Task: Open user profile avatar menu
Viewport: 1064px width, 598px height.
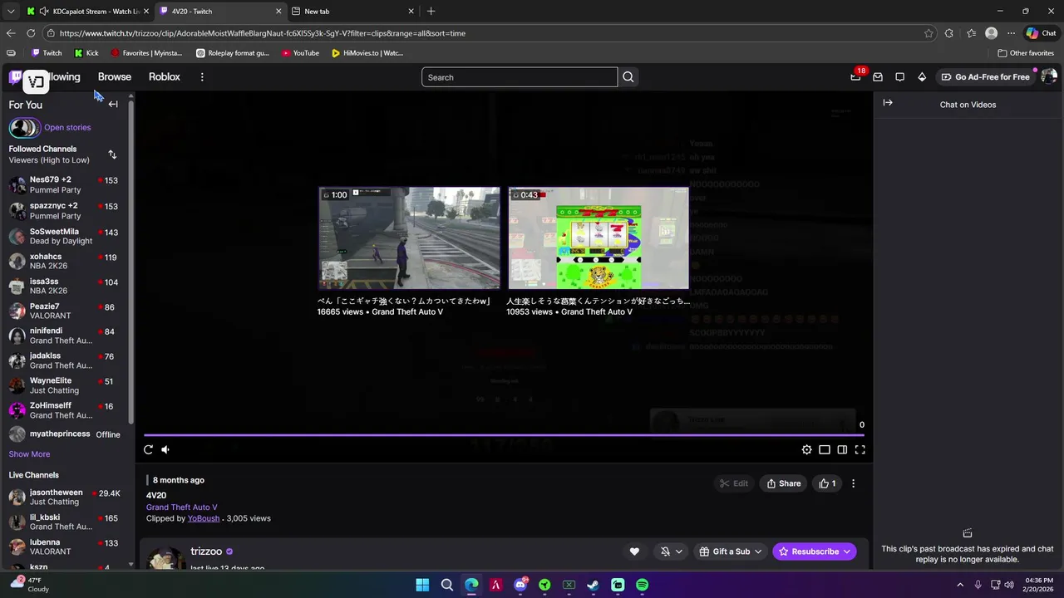Action: point(1048,76)
